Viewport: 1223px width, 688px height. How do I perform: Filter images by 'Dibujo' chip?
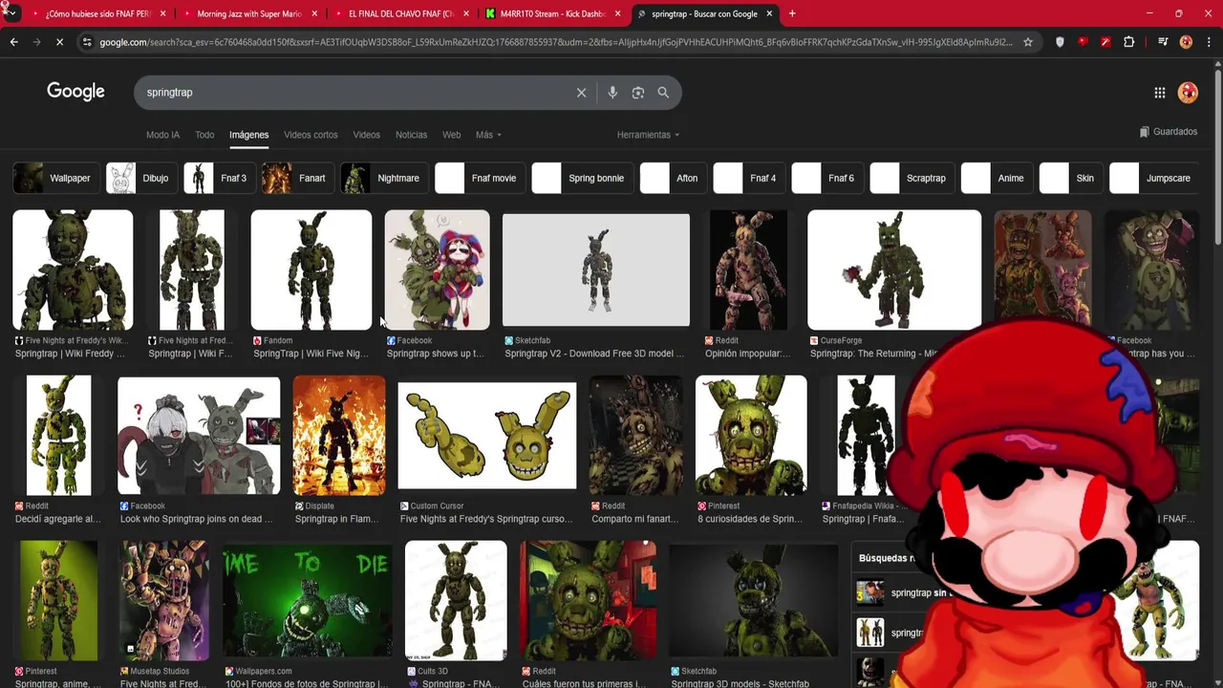click(x=140, y=178)
